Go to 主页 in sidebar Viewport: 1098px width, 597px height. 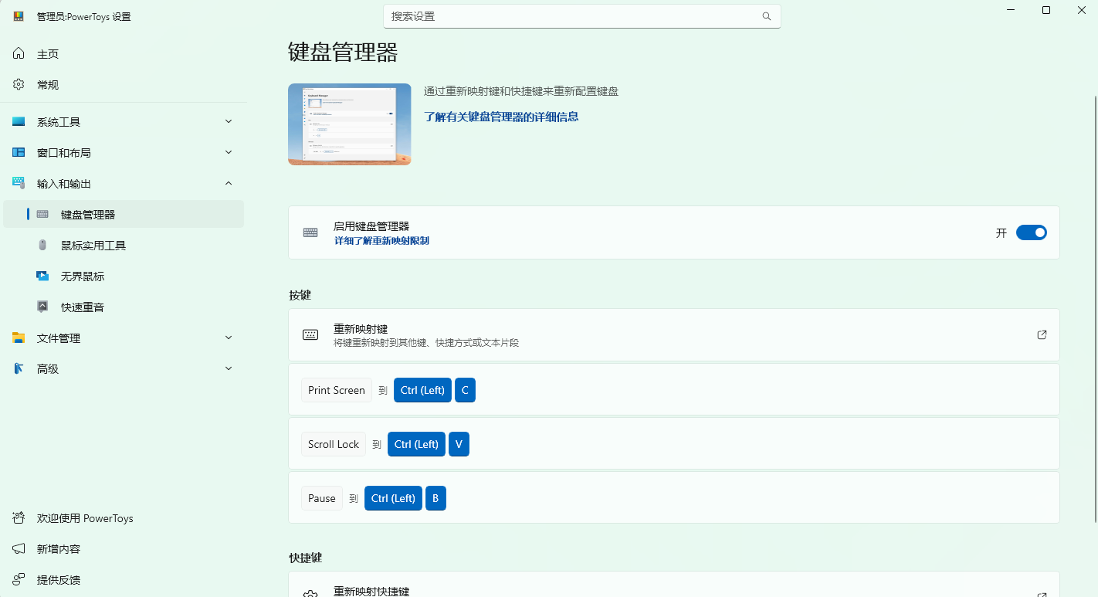click(124, 54)
